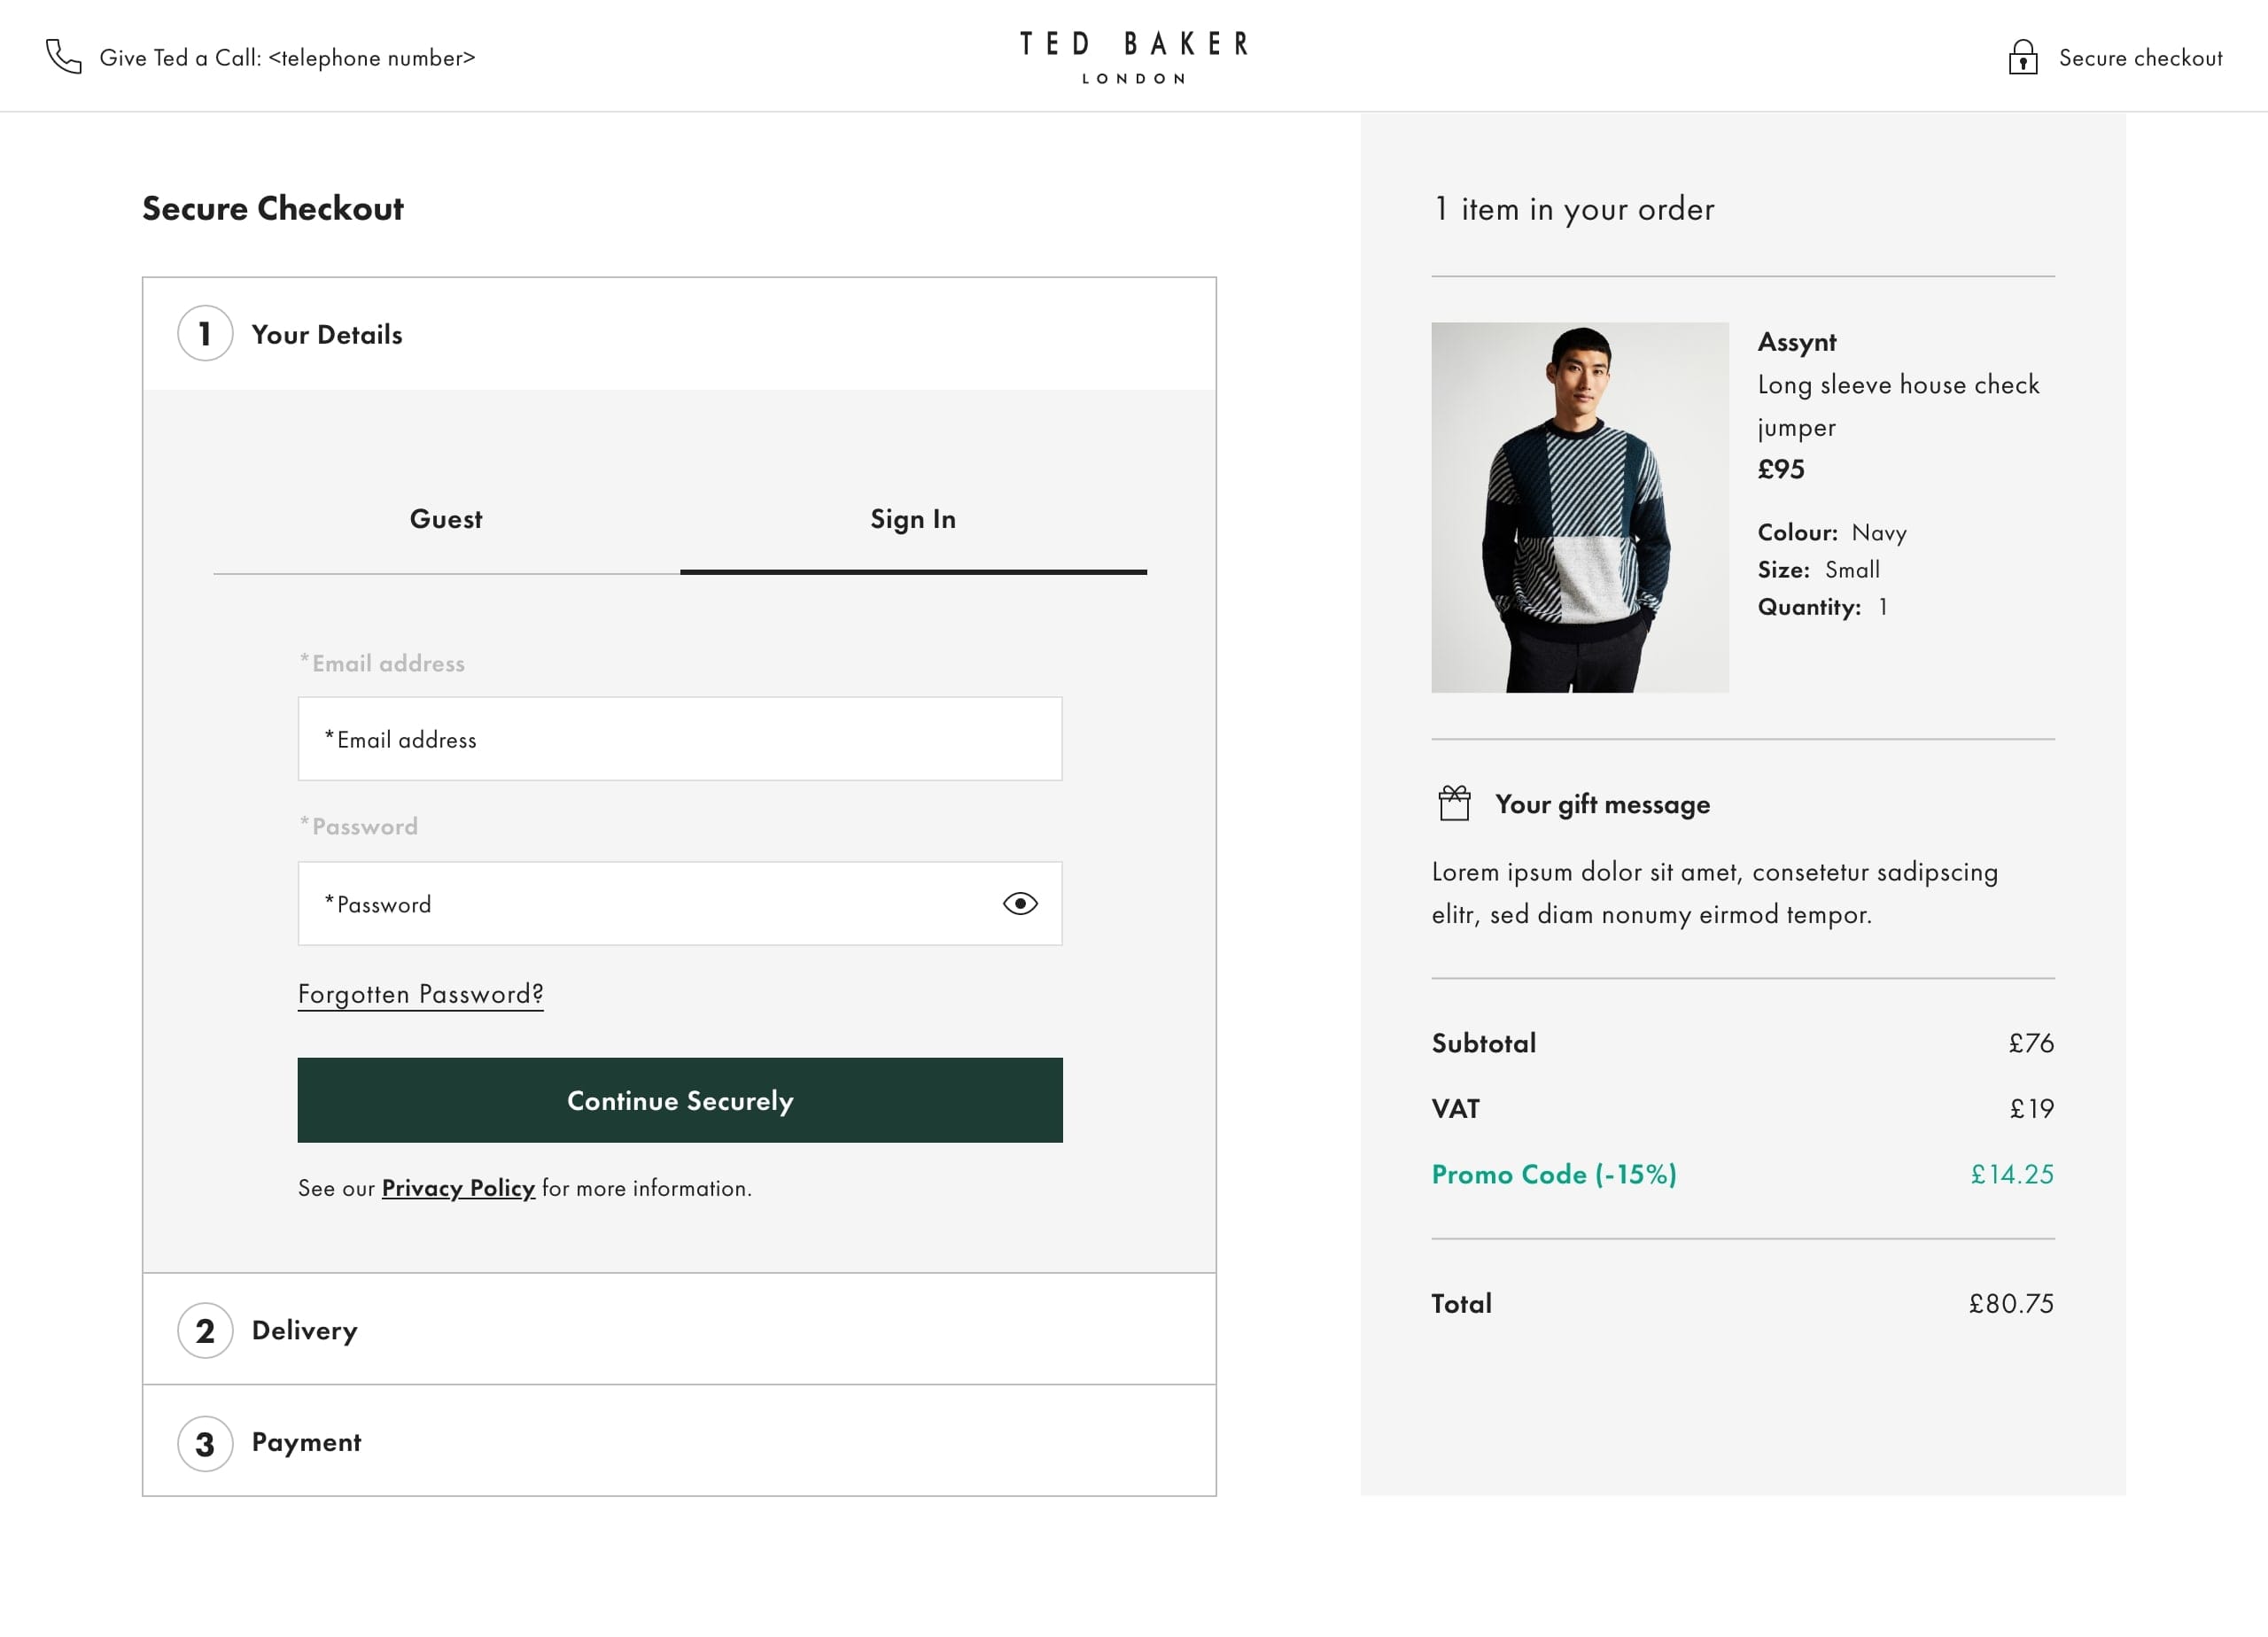Toggle the password visibility icon
This screenshot has width=2268, height=1637.
1020,903
